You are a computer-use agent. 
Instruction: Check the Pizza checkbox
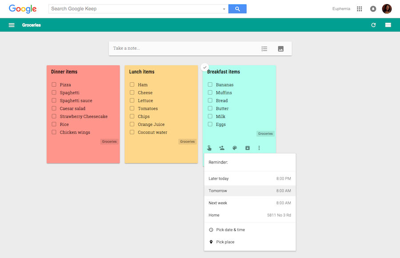[x=54, y=85]
